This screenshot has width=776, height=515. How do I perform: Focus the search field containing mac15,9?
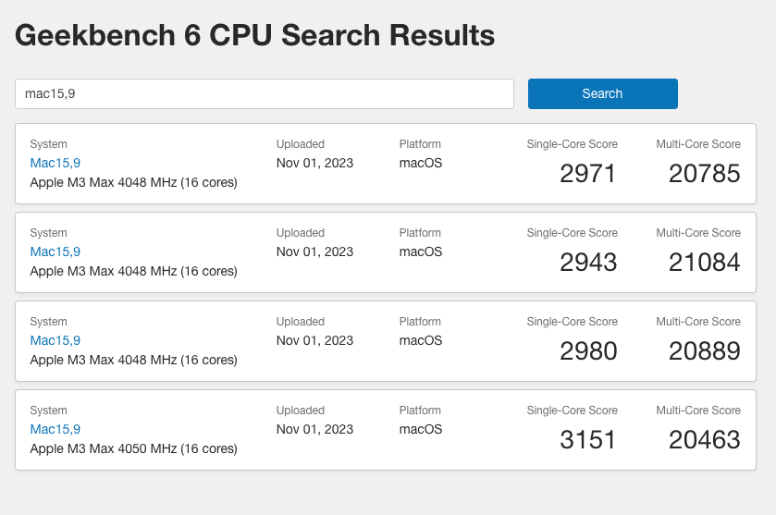(265, 93)
